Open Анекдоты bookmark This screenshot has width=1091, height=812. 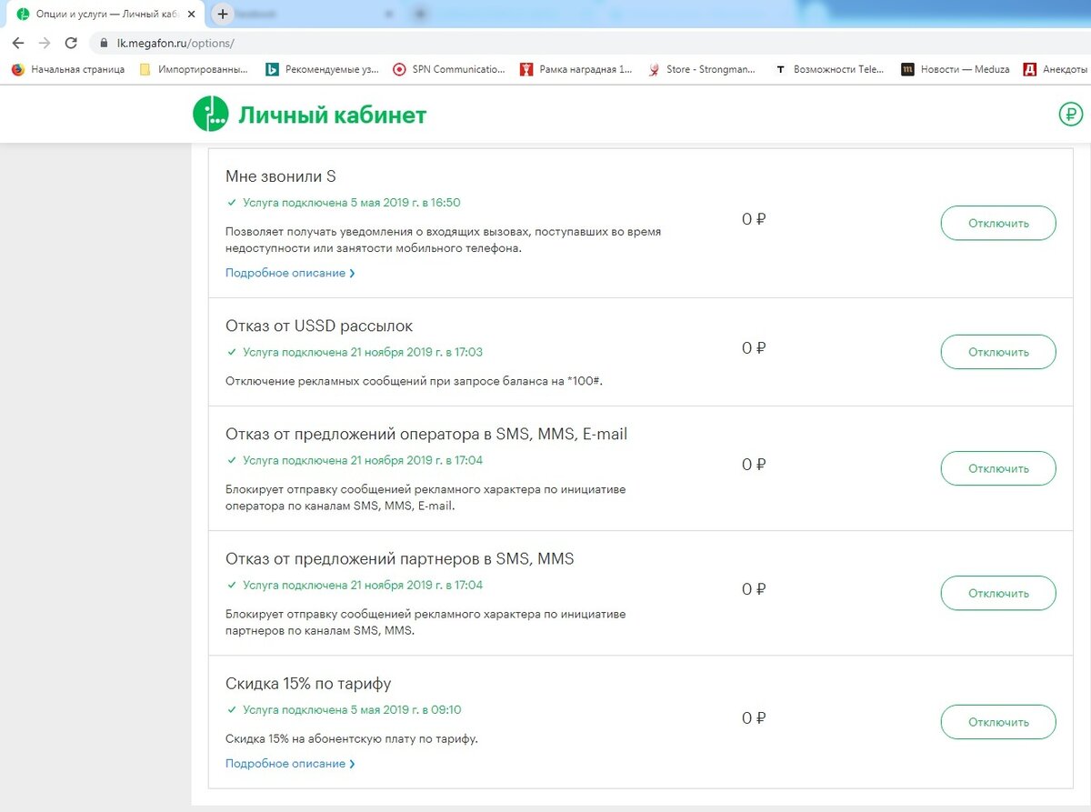tap(1056, 69)
